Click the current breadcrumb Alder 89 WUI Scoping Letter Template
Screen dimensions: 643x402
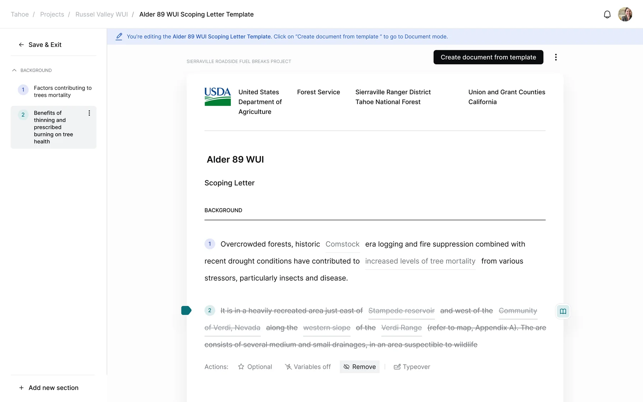(x=196, y=14)
